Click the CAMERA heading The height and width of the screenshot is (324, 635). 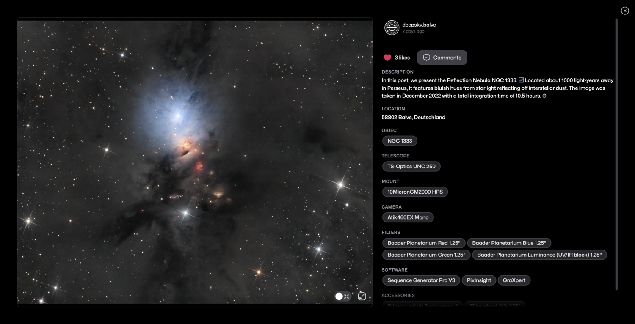392,207
